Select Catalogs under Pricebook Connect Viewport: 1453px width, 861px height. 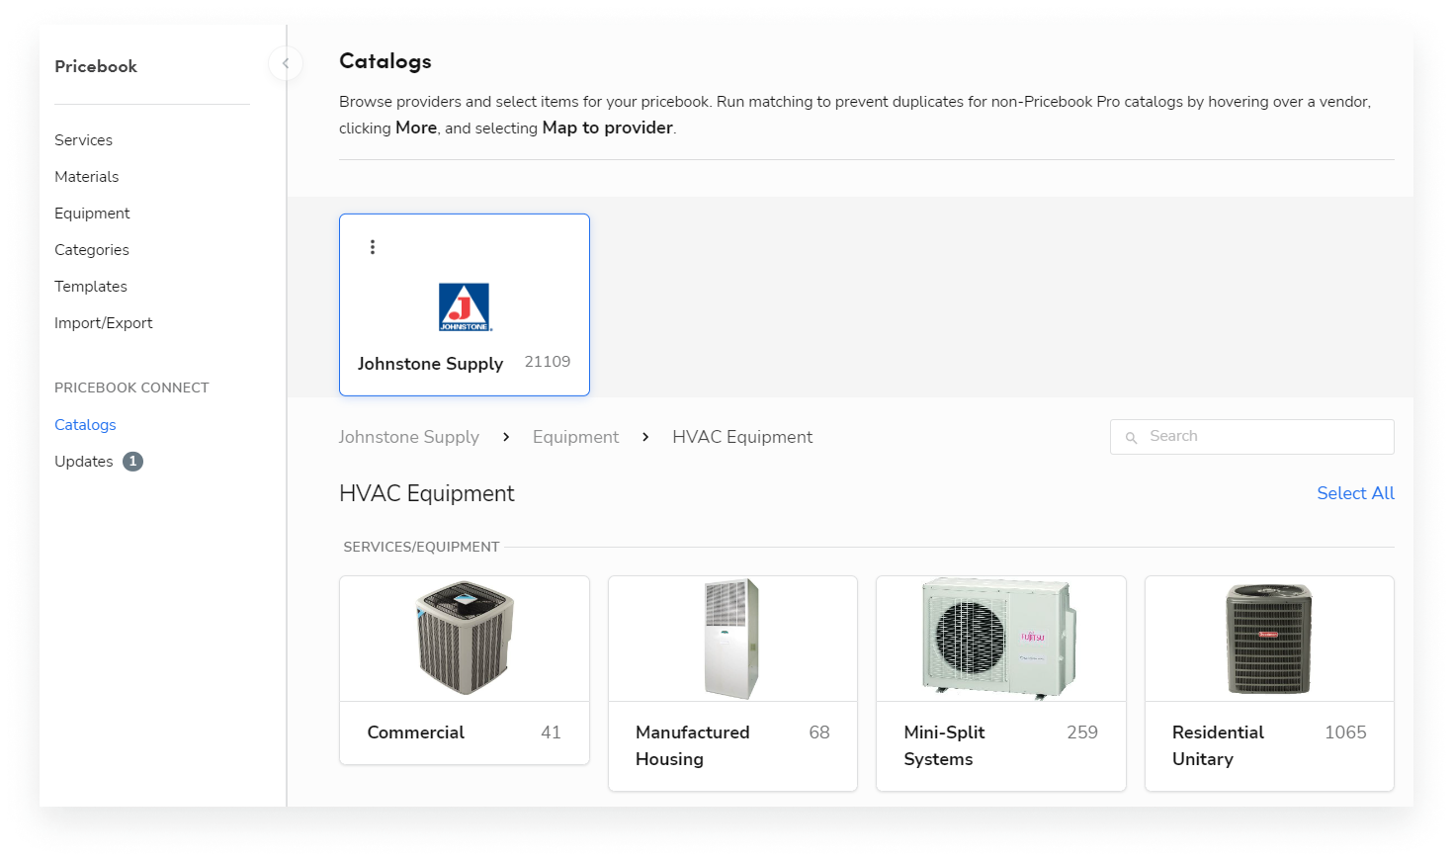pos(85,425)
